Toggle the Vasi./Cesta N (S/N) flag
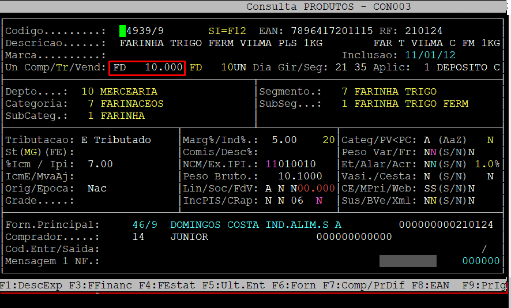Image resolution: width=511 pixels, height=308 pixels. [x=427, y=176]
